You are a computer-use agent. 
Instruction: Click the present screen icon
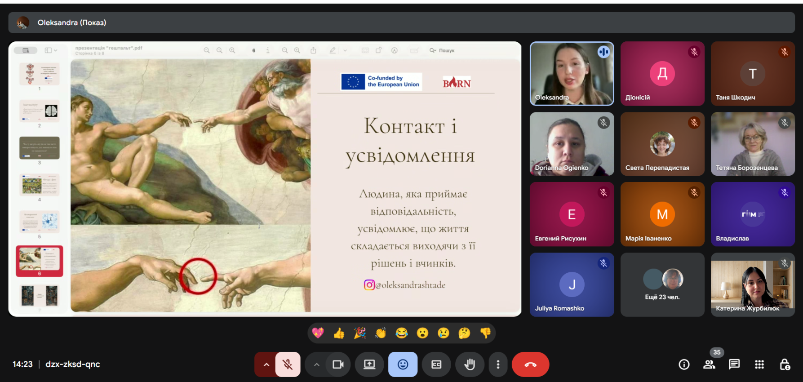pyautogui.click(x=369, y=364)
